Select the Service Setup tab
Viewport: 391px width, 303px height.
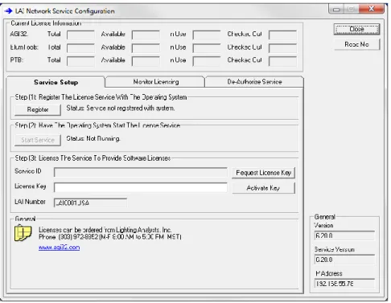click(x=56, y=82)
